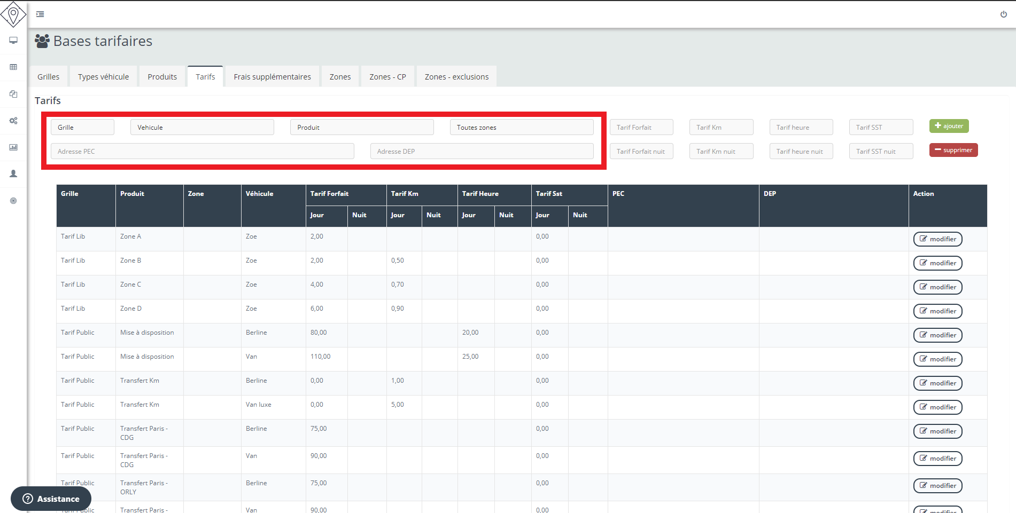This screenshot has height=513, width=1016.
Task: Click the power logout icon
Action: pos(1003,14)
